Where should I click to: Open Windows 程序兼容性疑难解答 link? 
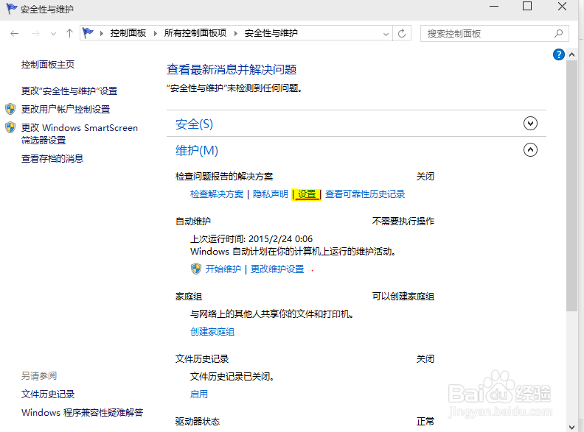click(83, 413)
